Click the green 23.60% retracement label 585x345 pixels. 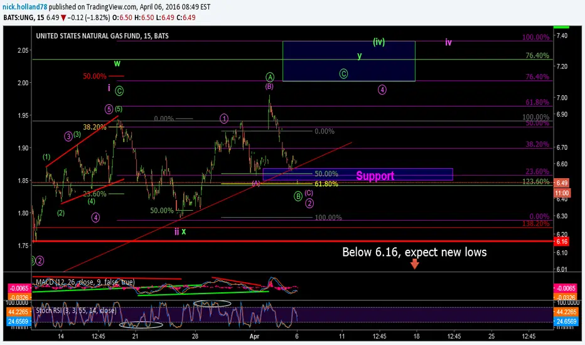[x=94, y=194]
